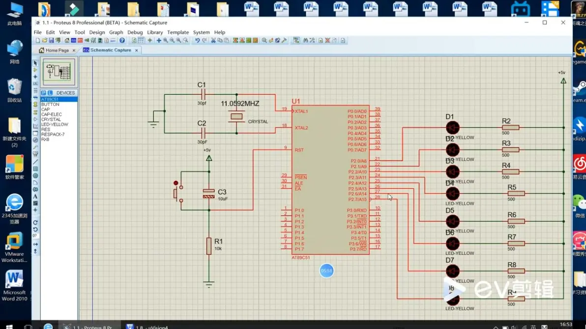Select the Selection Mode arrow tool

[x=35, y=63]
